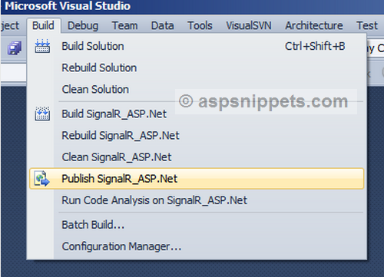This screenshot has height=277, width=384.
Task: Open the VisualSVN menu
Action: [249, 25]
